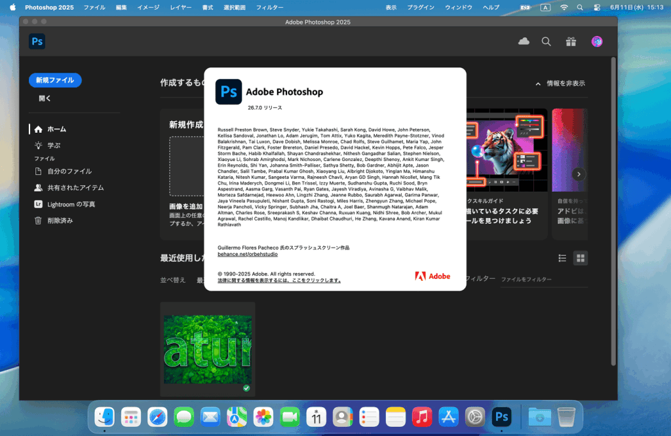Switch to list view of recent files

(562, 258)
